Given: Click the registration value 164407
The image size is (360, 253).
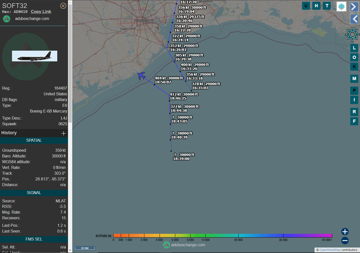Looking at the screenshot, I should (60, 88).
